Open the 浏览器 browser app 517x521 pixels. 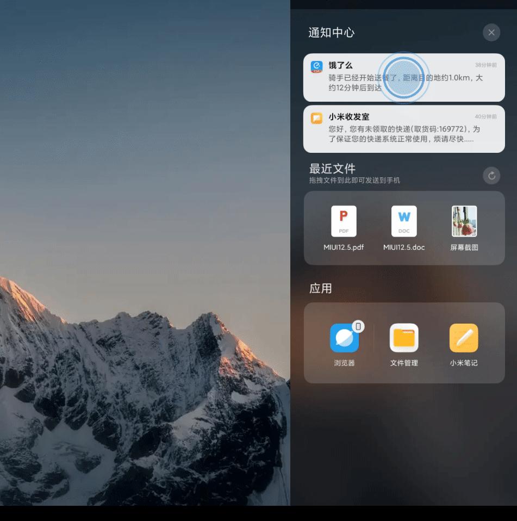click(x=343, y=337)
